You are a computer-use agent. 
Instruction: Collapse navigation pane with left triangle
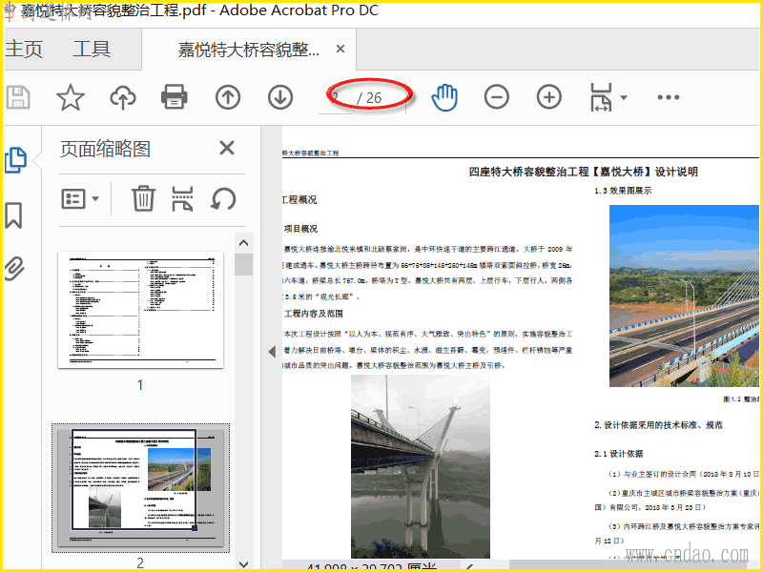tap(272, 351)
